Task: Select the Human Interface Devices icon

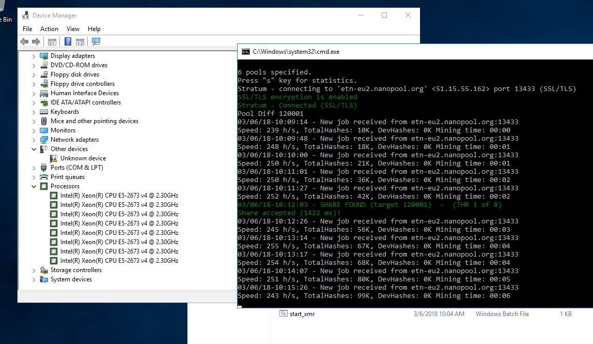Action: [x=44, y=93]
